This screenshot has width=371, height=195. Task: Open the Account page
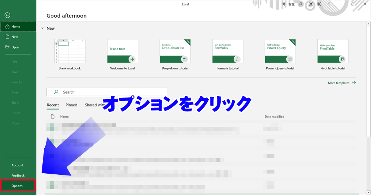(x=18, y=165)
